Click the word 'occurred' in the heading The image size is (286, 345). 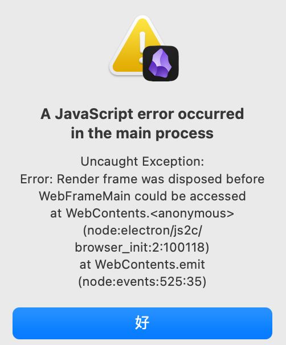pos(211,114)
